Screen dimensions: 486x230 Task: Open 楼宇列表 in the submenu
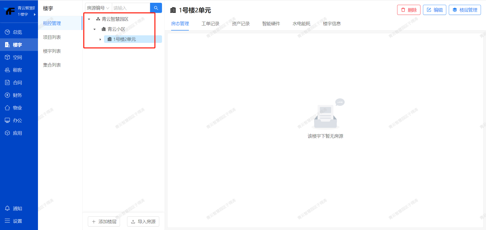pos(52,51)
